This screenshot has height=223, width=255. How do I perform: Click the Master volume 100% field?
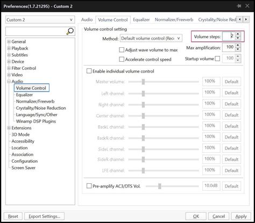[x=211, y=82]
